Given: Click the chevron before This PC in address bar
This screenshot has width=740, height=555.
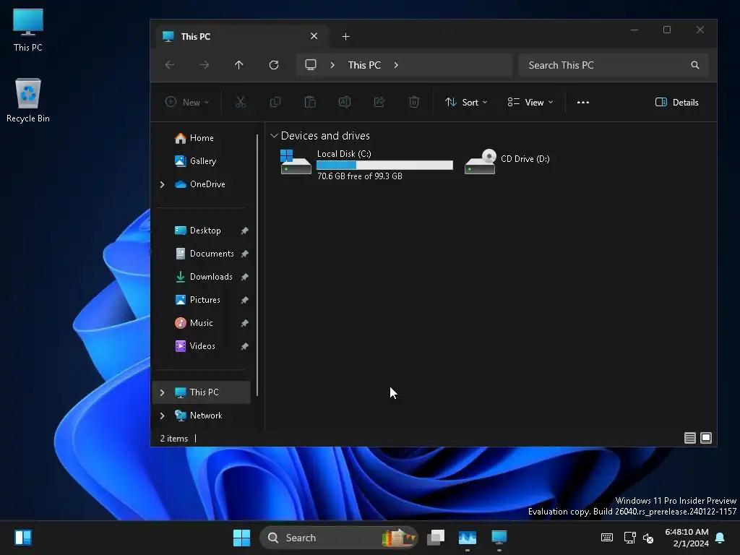Looking at the screenshot, I should pos(332,65).
